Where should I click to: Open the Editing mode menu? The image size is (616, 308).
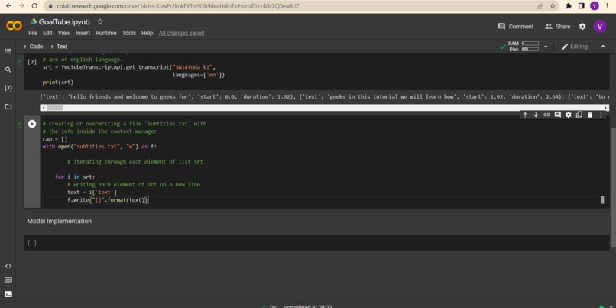click(575, 47)
